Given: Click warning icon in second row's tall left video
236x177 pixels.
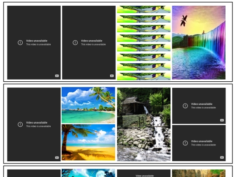Looking at the screenshot, I should tap(20, 125).
